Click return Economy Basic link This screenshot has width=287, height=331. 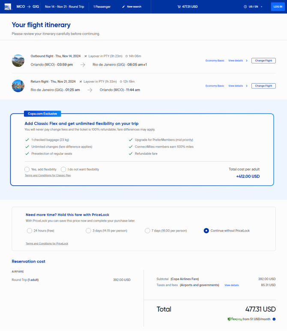click(215, 86)
